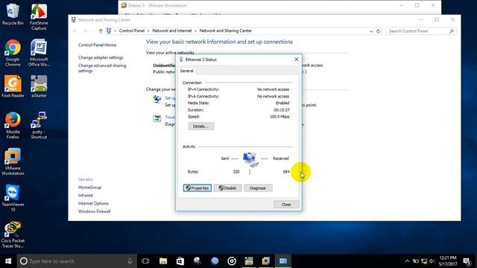Open Foxit Reader desktop icon
The height and width of the screenshot is (268, 477).
click(13, 86)
